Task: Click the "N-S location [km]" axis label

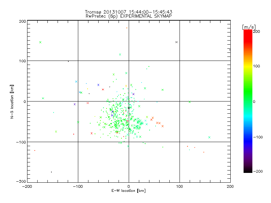Action: coord(12,101)
